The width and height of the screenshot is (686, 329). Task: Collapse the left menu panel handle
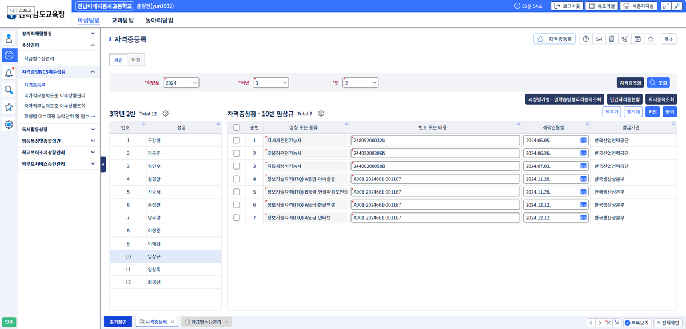tap(103, 164)
